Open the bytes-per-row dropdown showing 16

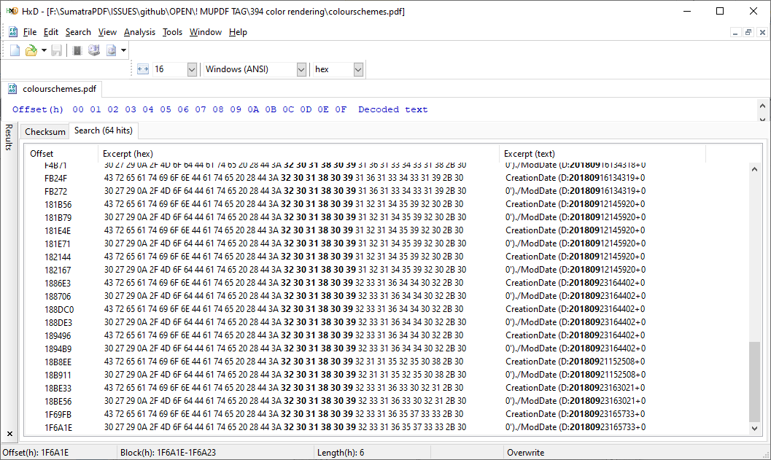pyautogui.click(x=191, y=69)
